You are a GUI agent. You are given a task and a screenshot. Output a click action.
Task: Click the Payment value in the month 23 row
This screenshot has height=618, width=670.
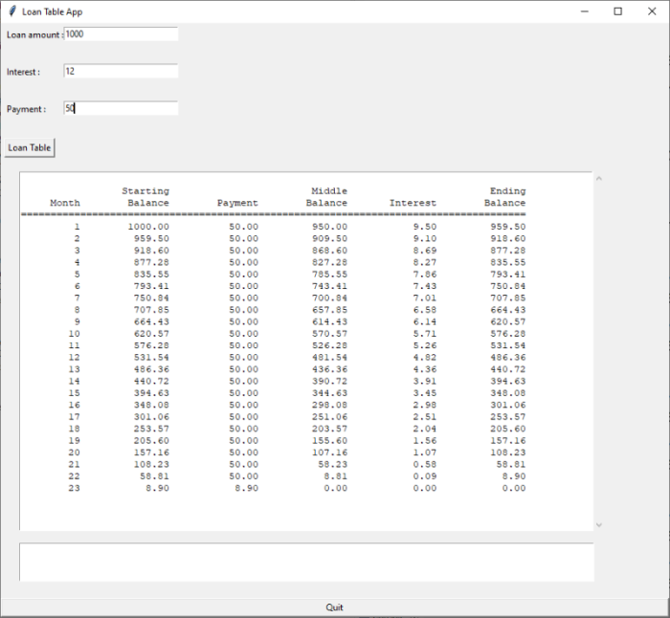coord(246,488)
